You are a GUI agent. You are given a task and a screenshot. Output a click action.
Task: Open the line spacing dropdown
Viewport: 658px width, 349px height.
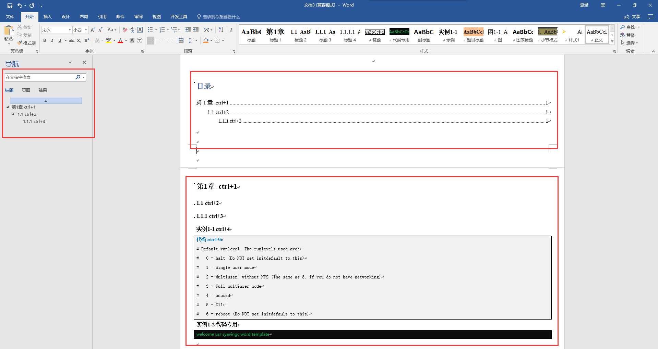pyautogui.click(x=193, y=40)
